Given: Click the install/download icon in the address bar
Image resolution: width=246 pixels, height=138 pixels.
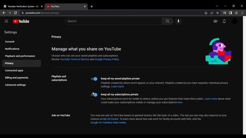Looking at the screenshot, I should 206,13.
